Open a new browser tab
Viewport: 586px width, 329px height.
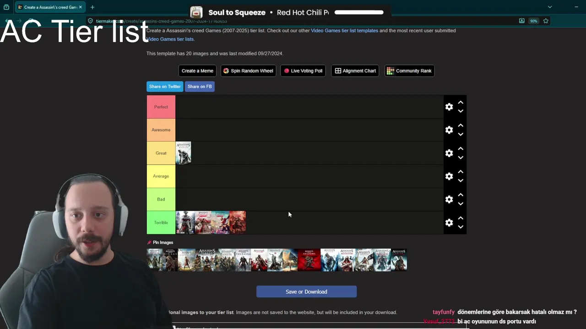pyautogui.click(x=92, y=7)
